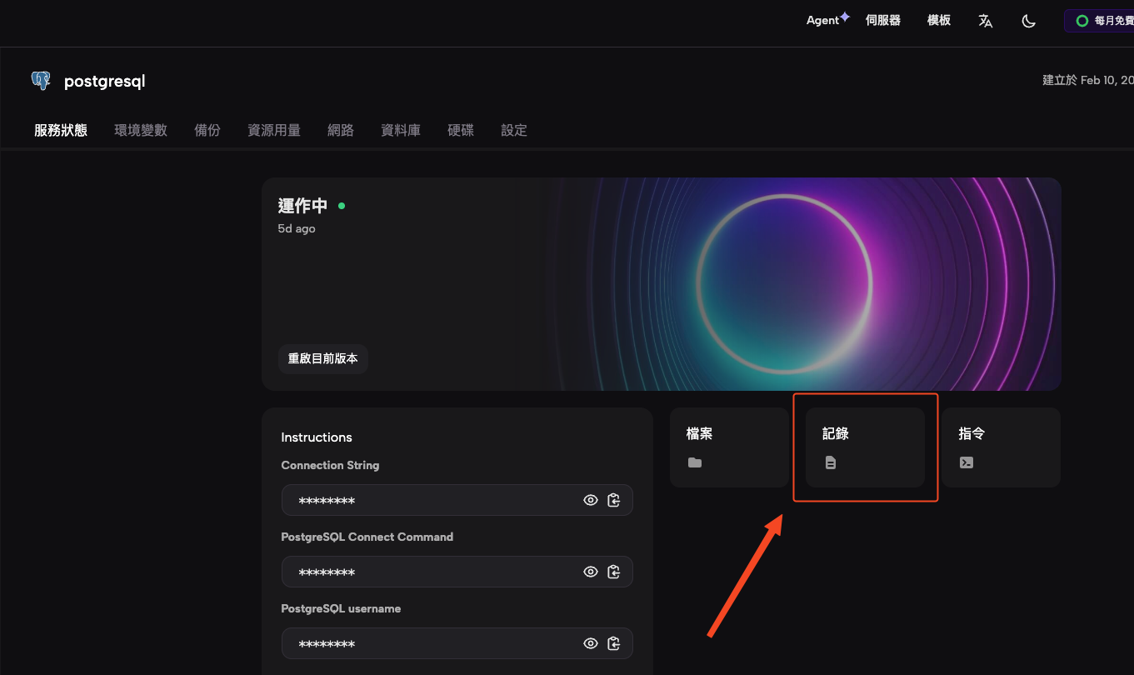This screenshot has height=675, width=1134.
Task: Show the PostgreSQL Connect Command value
Action: click(591, 572)
